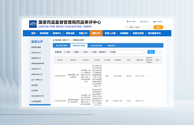The width and height of the screenshot is (194, 125).
Task: Pick the 已注销 radio option
Action: [x=90, y=52]
